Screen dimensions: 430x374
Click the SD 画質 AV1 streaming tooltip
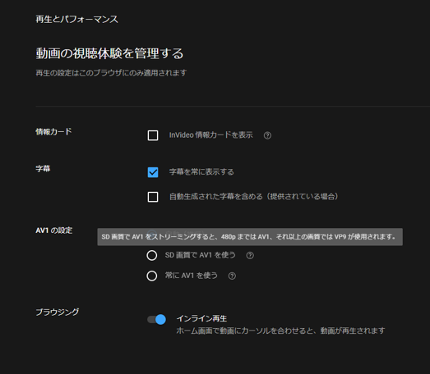[250, 237]
